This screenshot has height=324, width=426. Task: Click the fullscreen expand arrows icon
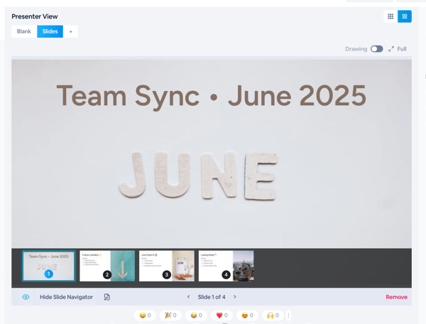pyautogui.click(x=391, y=49)
